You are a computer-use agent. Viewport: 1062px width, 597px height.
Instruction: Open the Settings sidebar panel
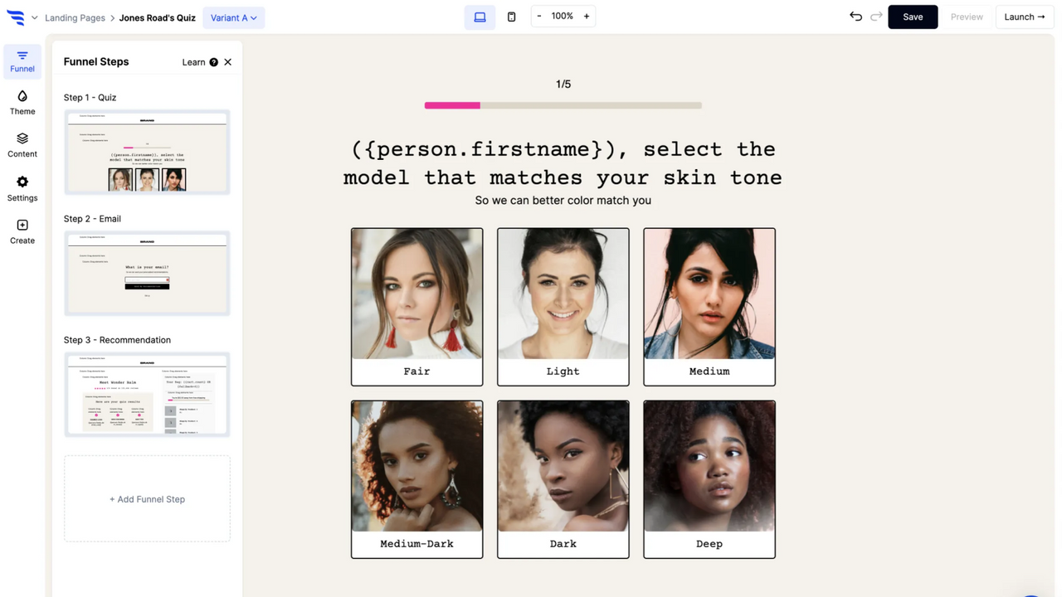[22, 189]
